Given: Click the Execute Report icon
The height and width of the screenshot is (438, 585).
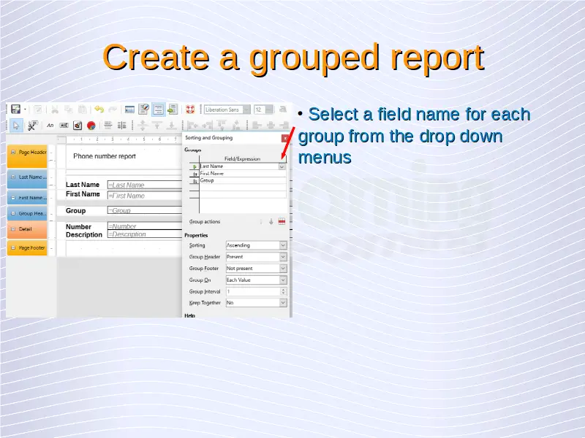Looking at the screenshot, I should (173, 109).
